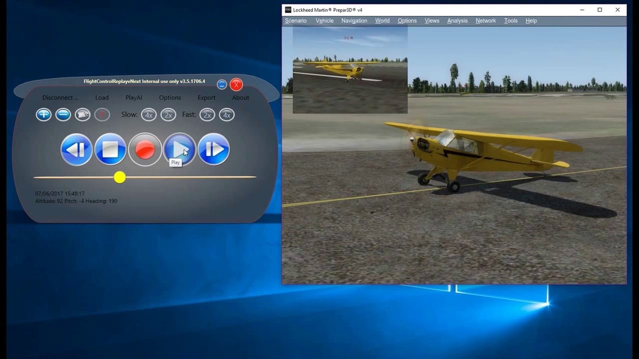Expand the Views menu
The height and width of the screenshot is (359, 639).
coord(432,20)
